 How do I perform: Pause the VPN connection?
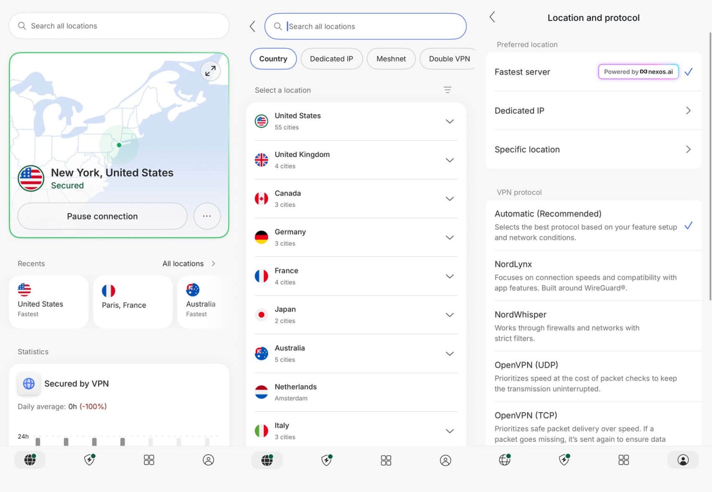[102, 216]
